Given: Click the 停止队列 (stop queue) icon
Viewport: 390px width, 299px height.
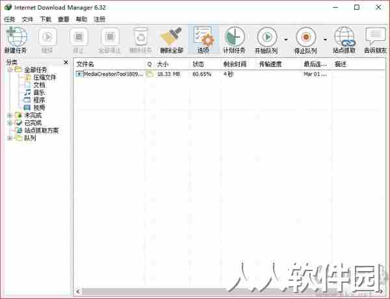Looking at the screenshot, I should tap(305, 40).
